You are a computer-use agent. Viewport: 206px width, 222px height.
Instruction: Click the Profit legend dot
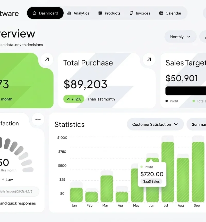point(167,101)
